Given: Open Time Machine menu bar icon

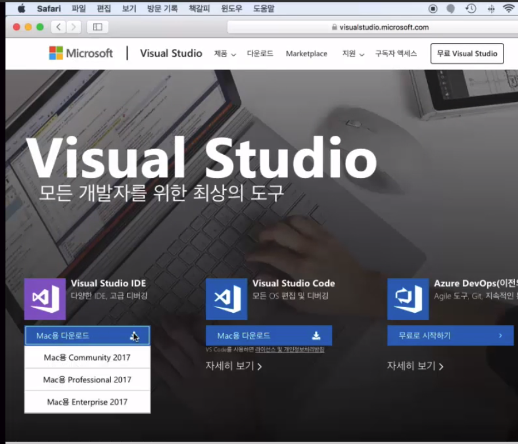Looking at the screenshot, I should (x=471, y=9).
